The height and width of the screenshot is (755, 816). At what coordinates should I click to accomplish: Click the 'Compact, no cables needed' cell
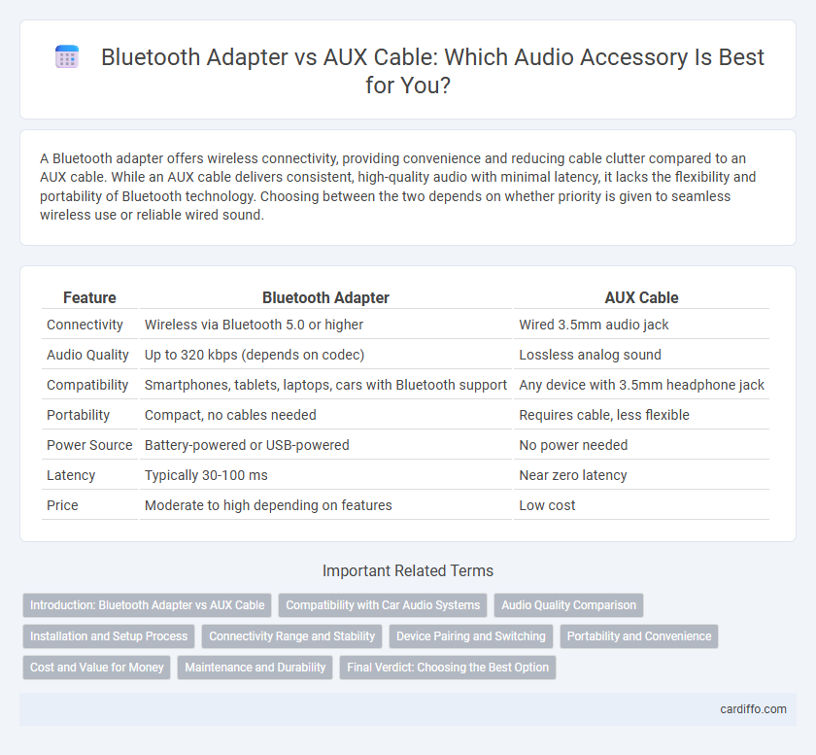coord(325,415)
